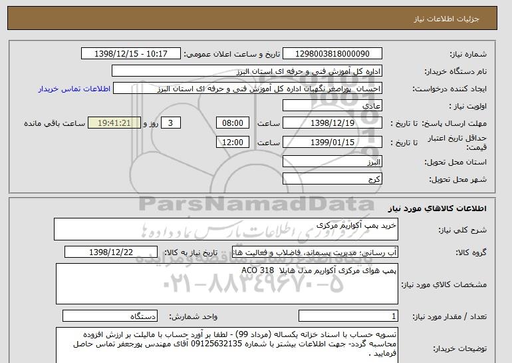Select the شهر محل تحویل label
Screen dimensions: 512x363
[457, 180]
